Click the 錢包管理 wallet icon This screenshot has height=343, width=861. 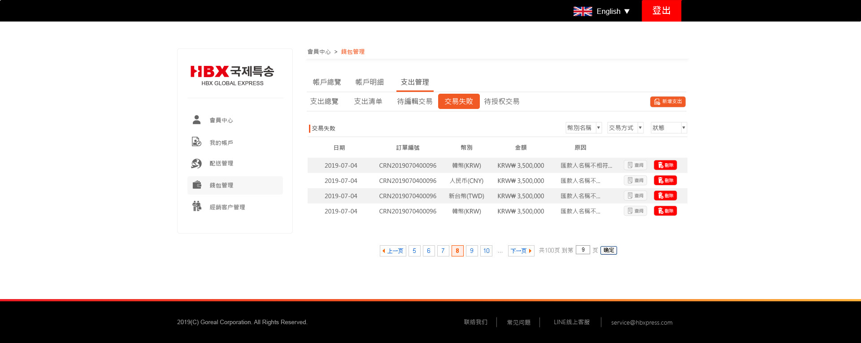pos(196,185)
